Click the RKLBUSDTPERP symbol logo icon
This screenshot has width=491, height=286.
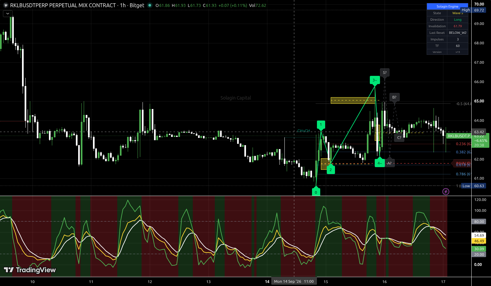point(6,5)
